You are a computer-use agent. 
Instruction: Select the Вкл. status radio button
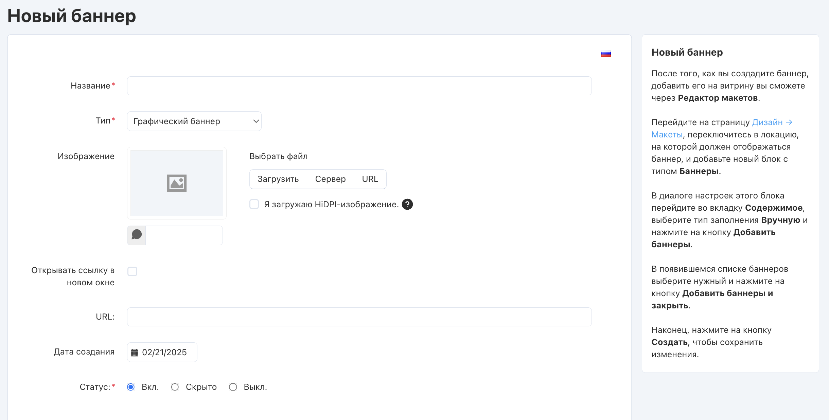tap(131, 387)
